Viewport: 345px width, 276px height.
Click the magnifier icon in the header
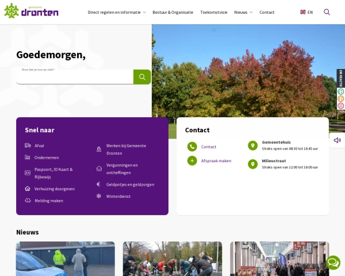click(x=327, y=12)
